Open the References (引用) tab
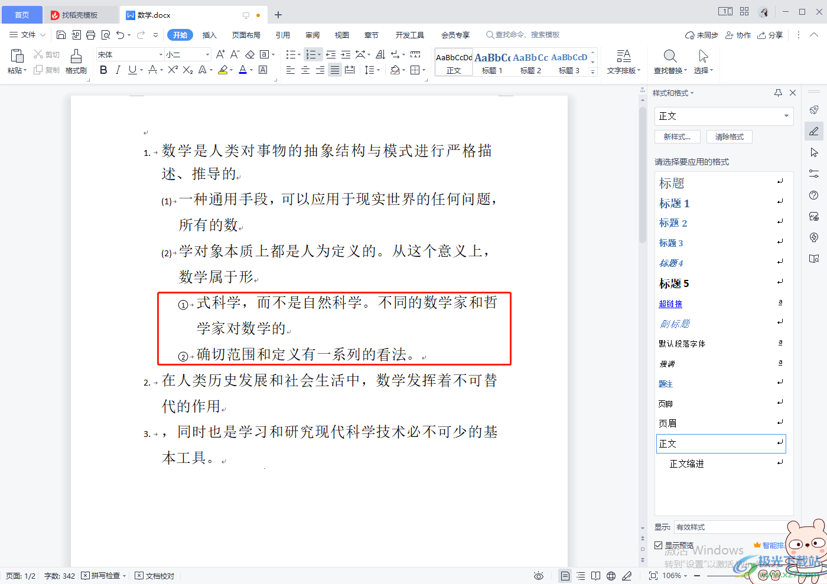Screen dimensions: 827x584 pos(283,35)
